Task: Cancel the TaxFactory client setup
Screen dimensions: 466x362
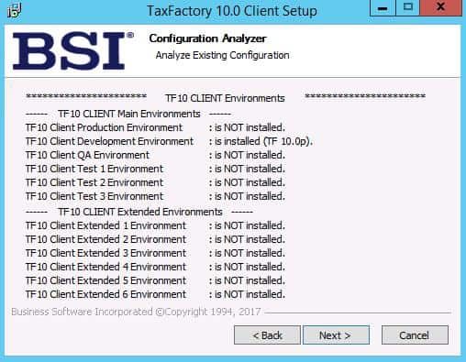Action: coord(415,335)
